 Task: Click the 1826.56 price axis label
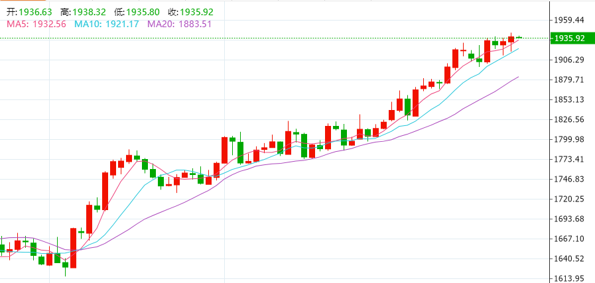click(x=569, y=119)
